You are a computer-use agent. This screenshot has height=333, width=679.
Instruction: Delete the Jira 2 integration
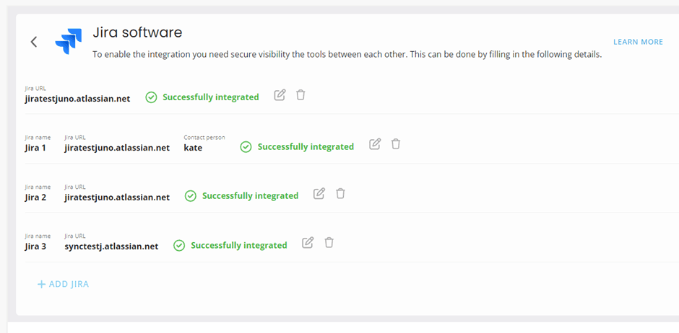click(x=341, y=193)
